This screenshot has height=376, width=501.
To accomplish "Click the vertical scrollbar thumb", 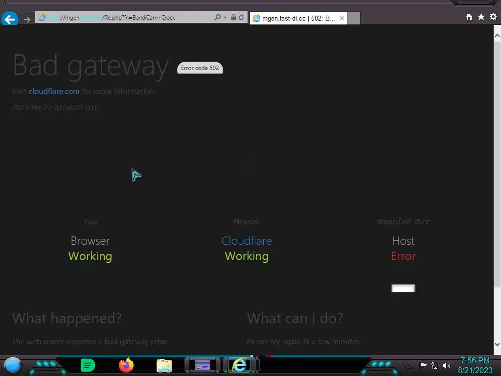I will click(497, 164).
